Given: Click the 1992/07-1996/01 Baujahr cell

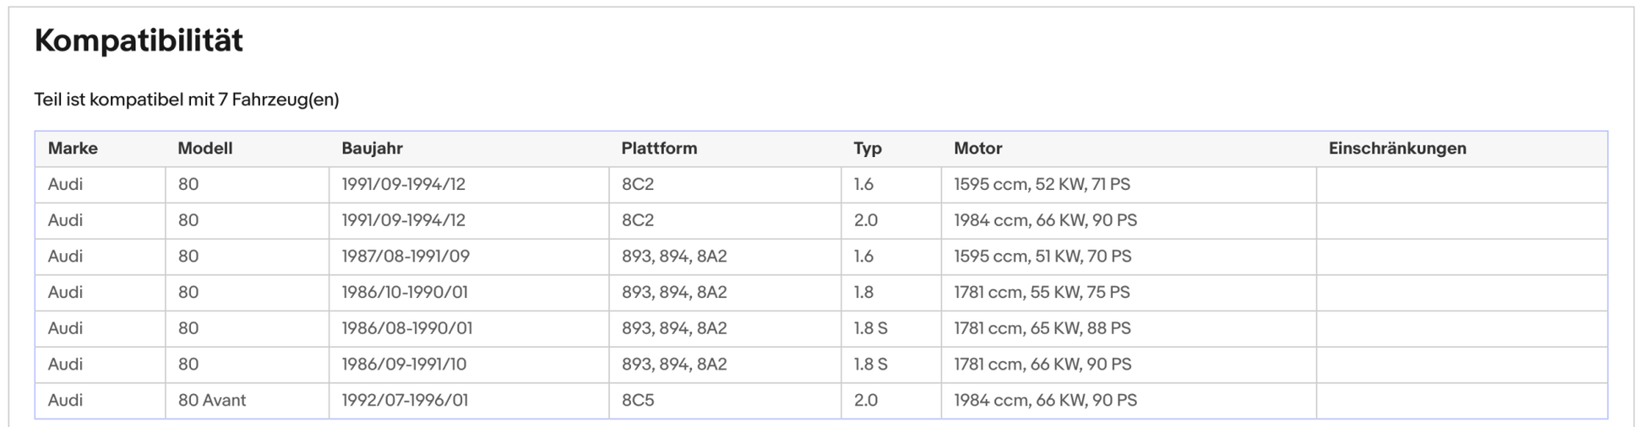Looking at the screenshot, I should (x=404, y=400).
